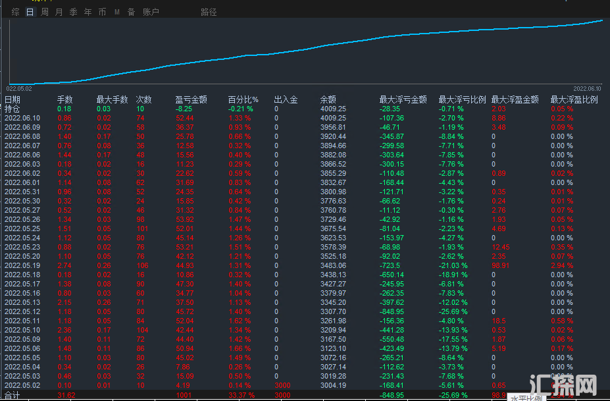The width and height of the screenshot is (610, 401).
Task: Sort by the 盈亏金额 column header
Action: tap(191, 99)
